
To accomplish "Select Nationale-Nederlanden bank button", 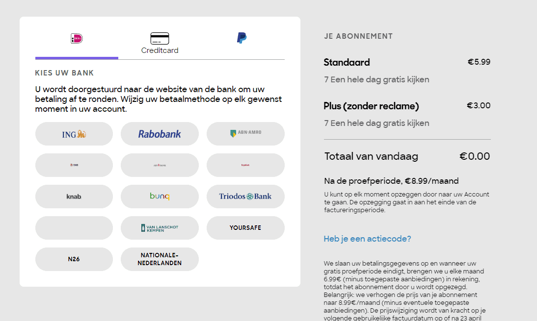I will 160,259.
